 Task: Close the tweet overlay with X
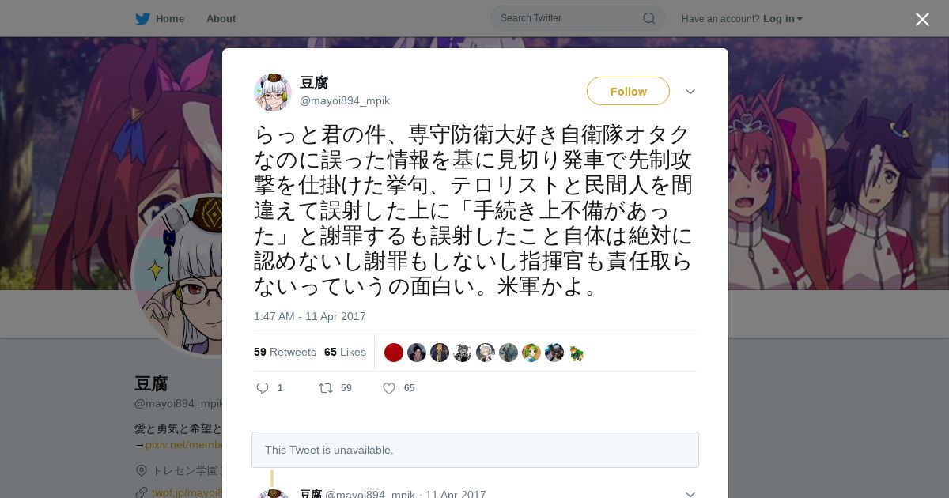pyautogui.click(x=922, y=19)
